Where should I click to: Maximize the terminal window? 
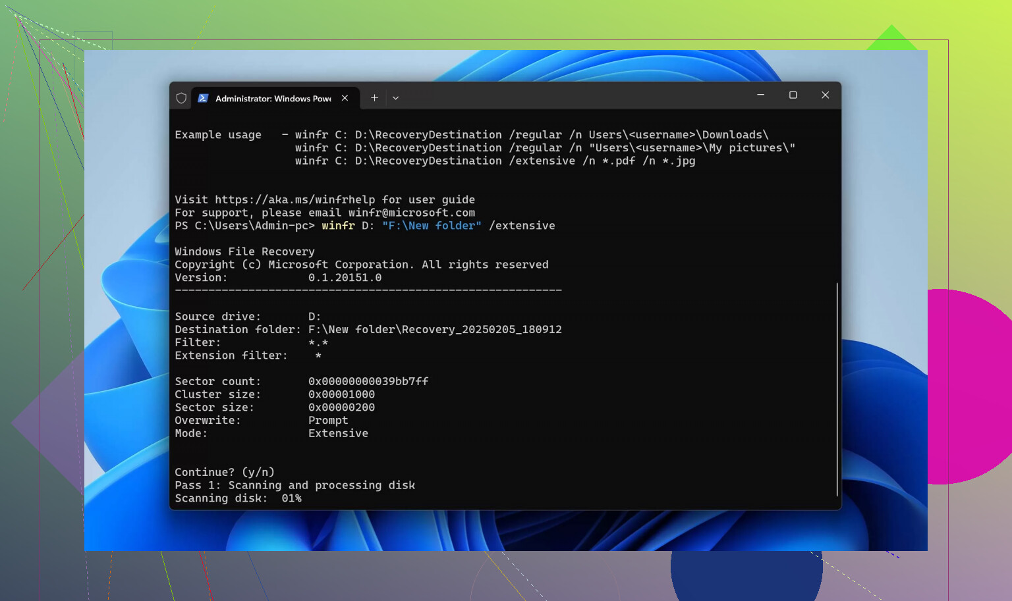pyautogui.click(x=793, y=95)
